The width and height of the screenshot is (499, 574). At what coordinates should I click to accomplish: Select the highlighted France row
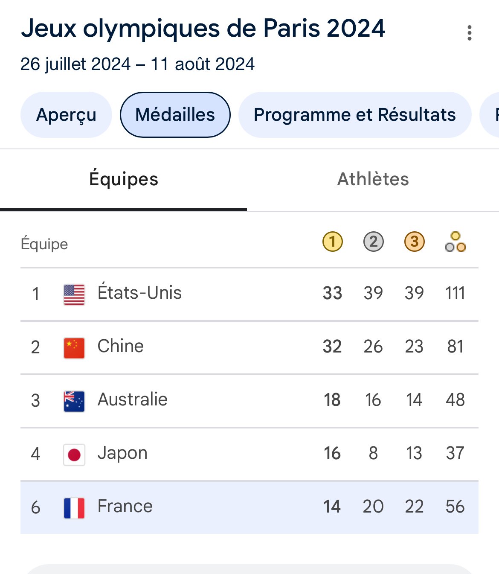[249, 507]
